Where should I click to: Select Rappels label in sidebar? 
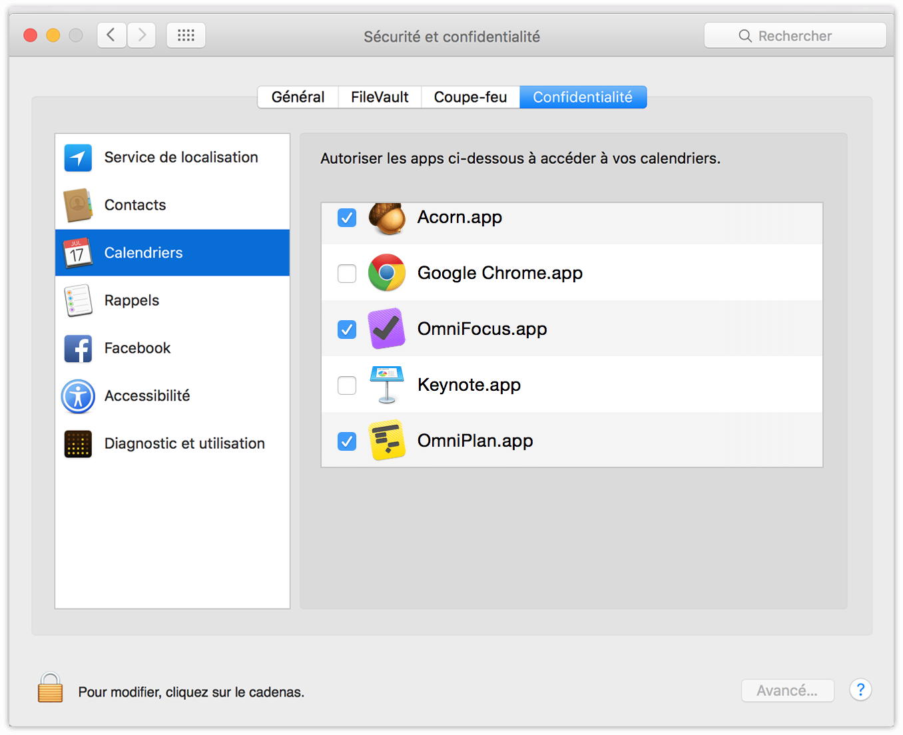click(132, 301)
